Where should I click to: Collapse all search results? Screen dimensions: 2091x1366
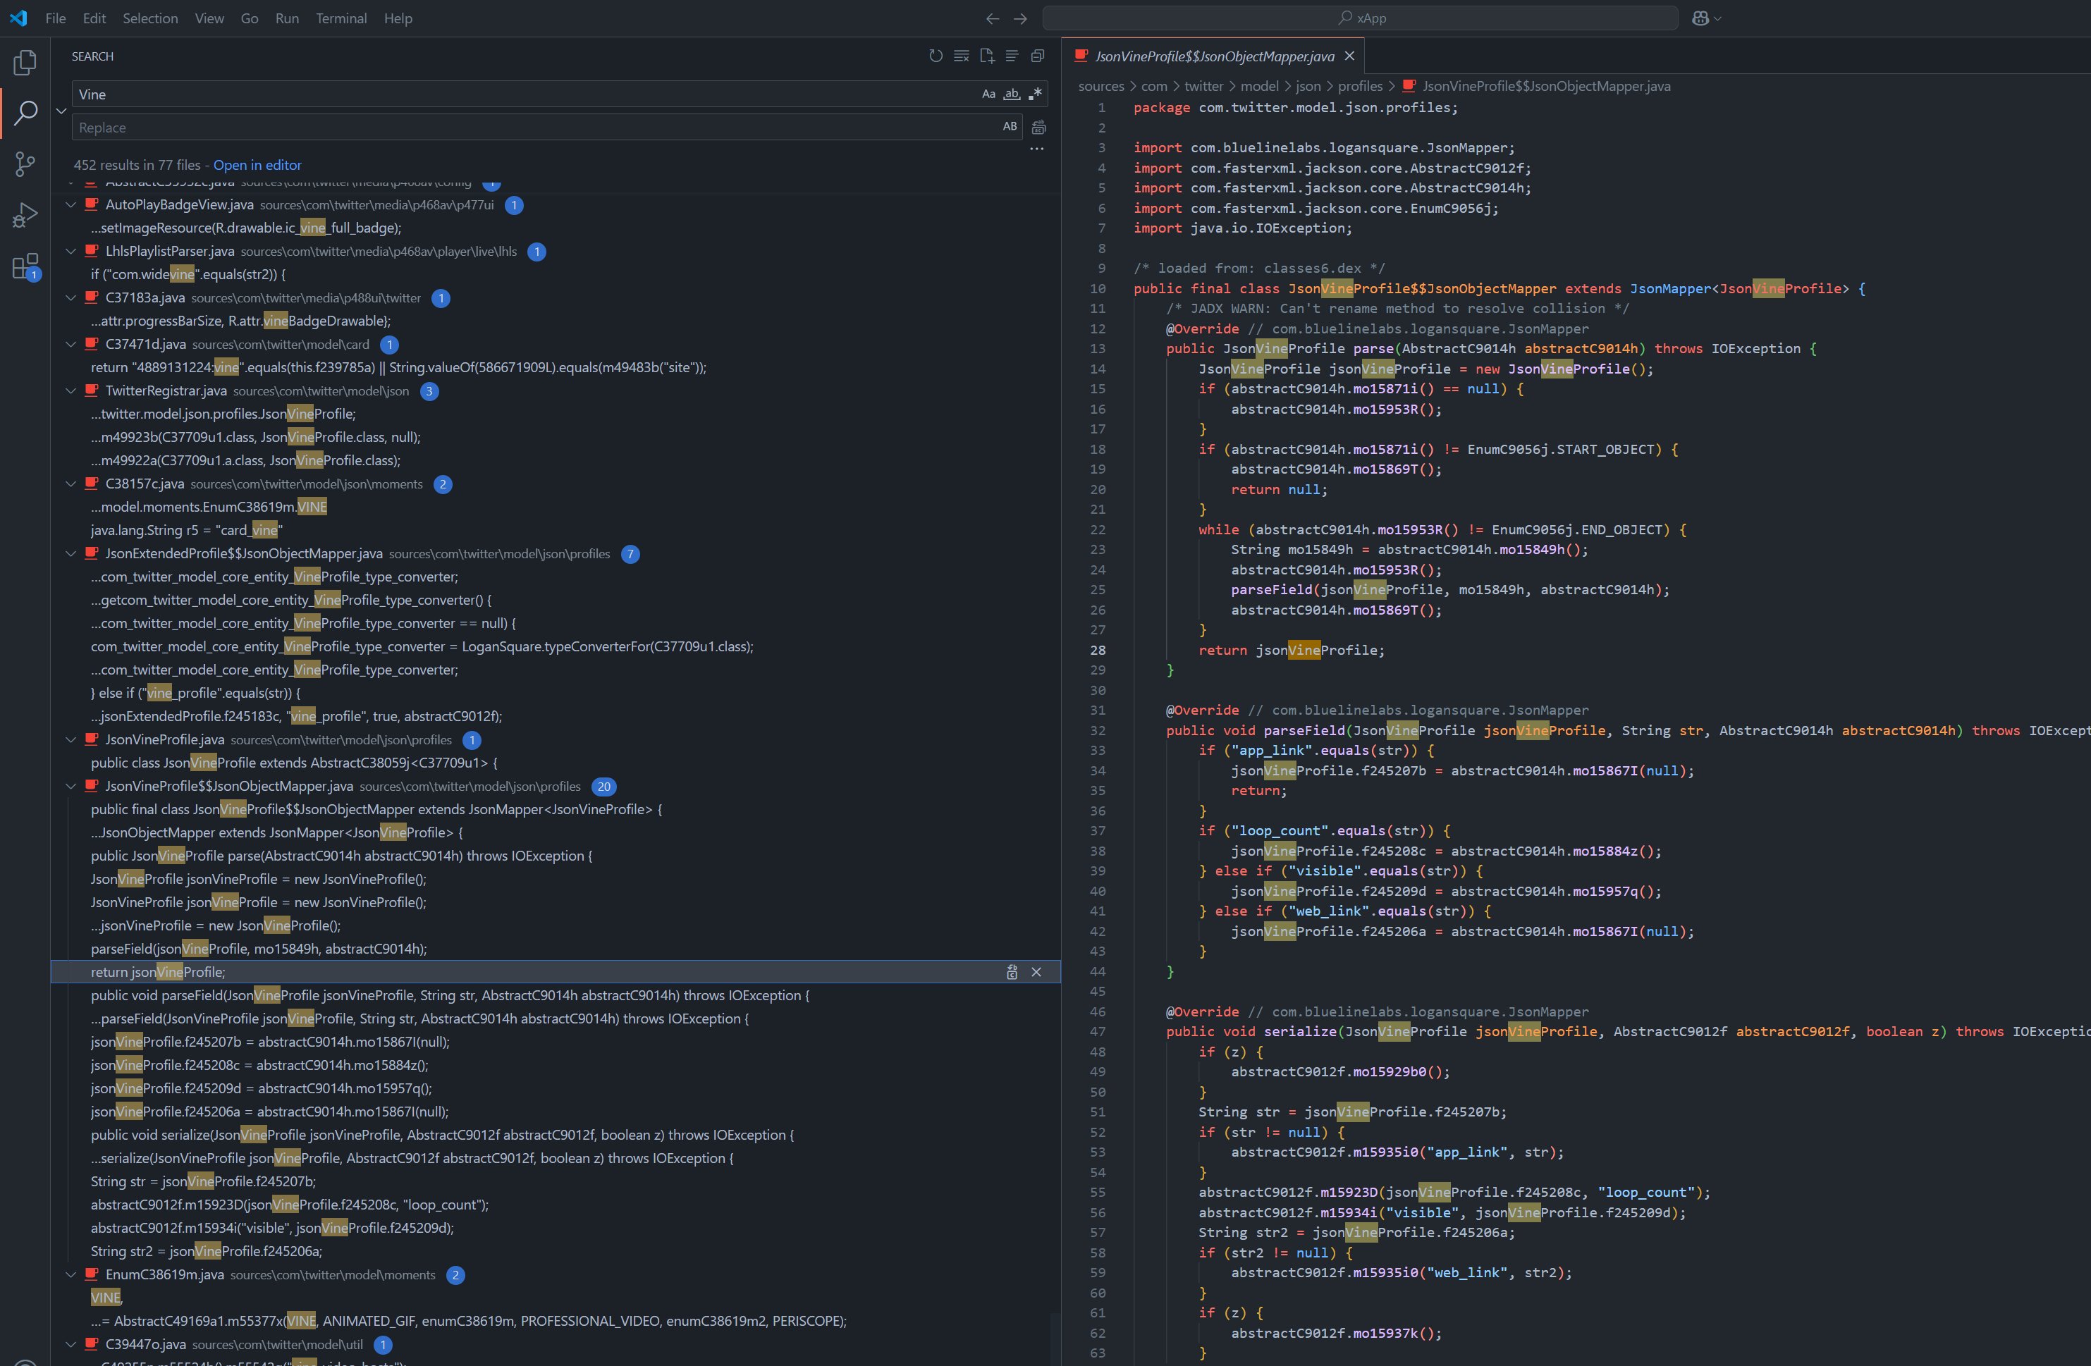click(1038, 56)
